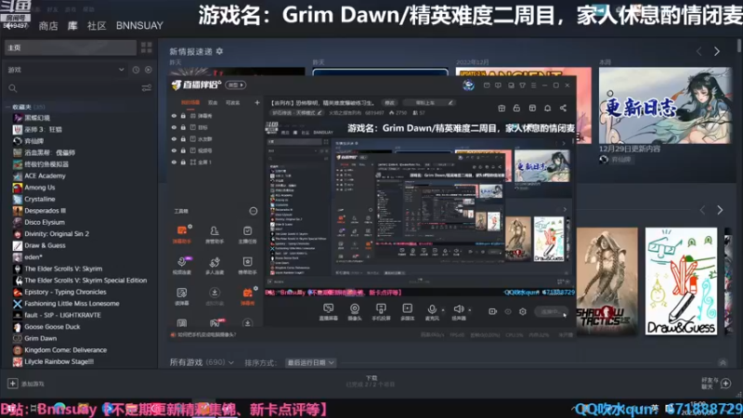Launch the 多人连麦 tool
The height and width of the screenshot is (418, 743).
pyautogui.click(x=215, y=265)
